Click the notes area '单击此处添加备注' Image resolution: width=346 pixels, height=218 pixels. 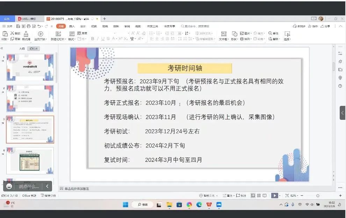coord(77,189)
